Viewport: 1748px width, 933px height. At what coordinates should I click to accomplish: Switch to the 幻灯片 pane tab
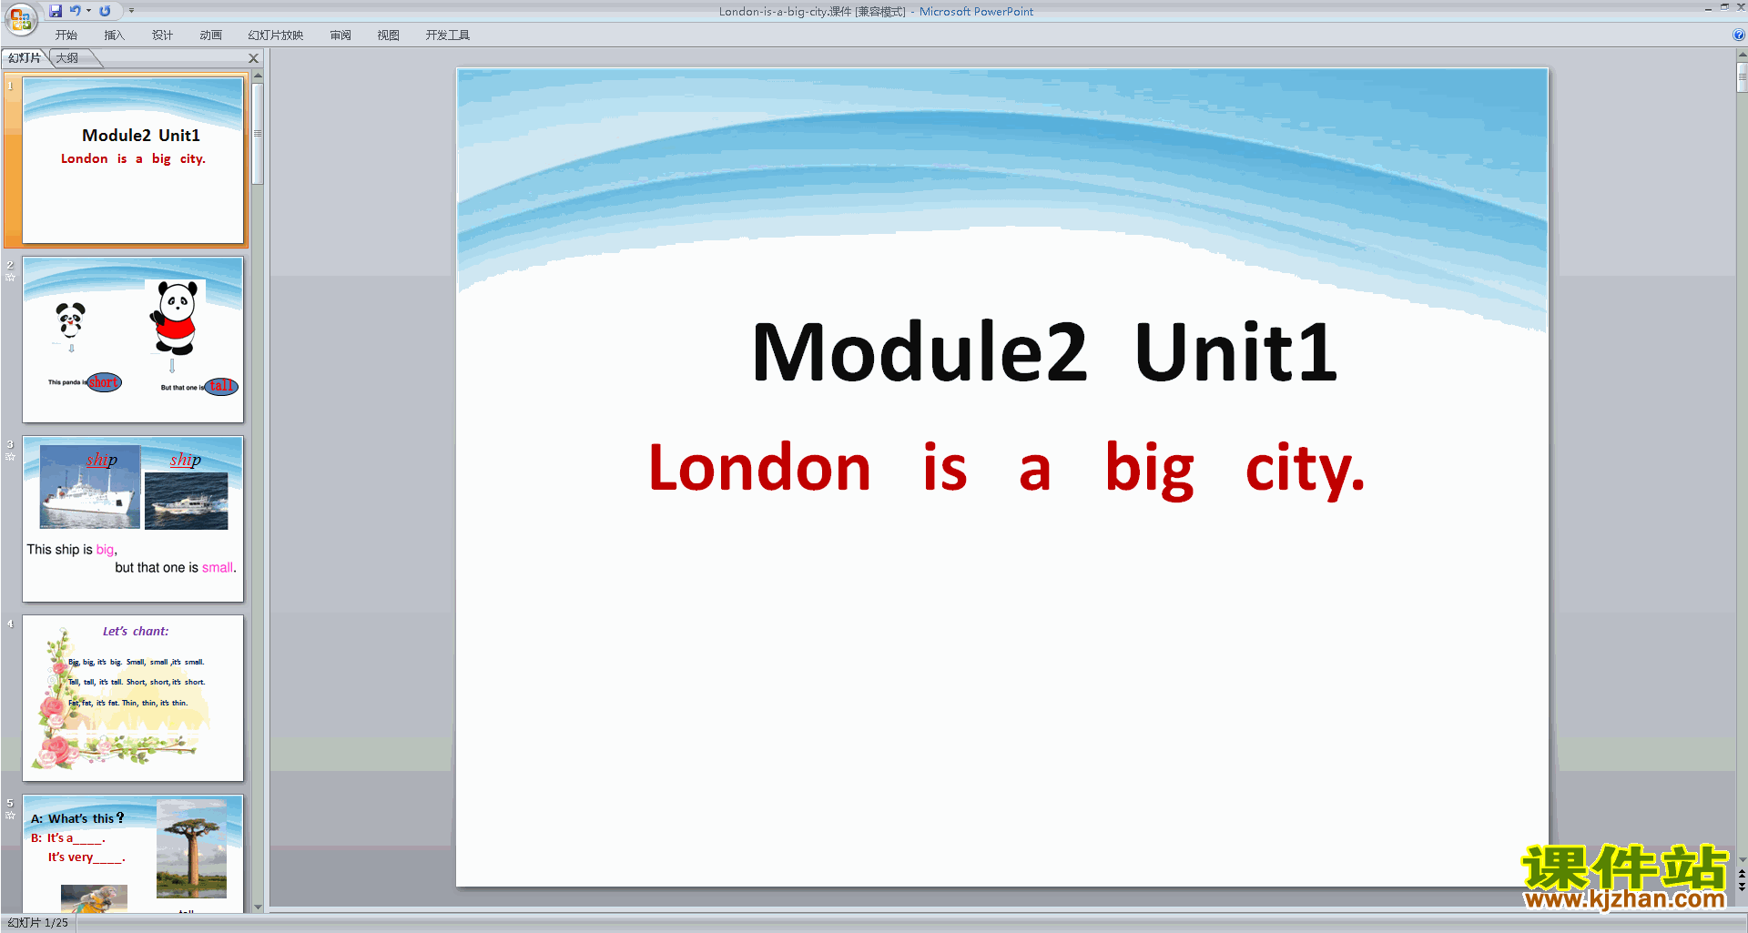25,58
